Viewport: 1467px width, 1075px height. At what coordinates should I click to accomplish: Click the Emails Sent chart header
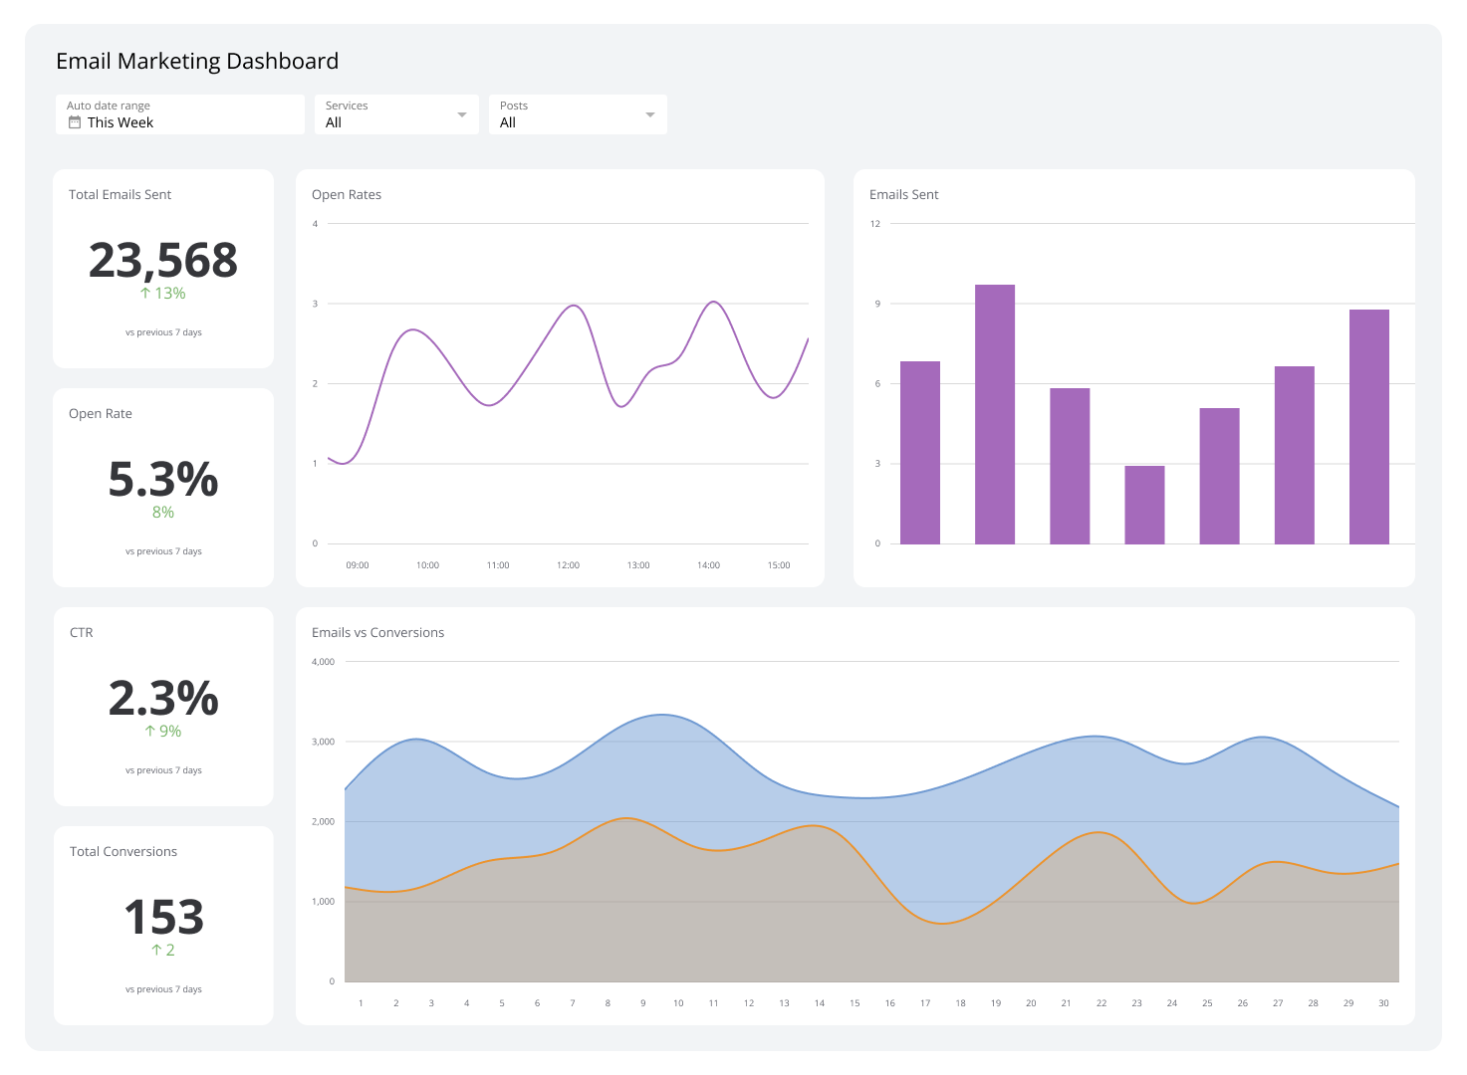click(x=903, y=194)
